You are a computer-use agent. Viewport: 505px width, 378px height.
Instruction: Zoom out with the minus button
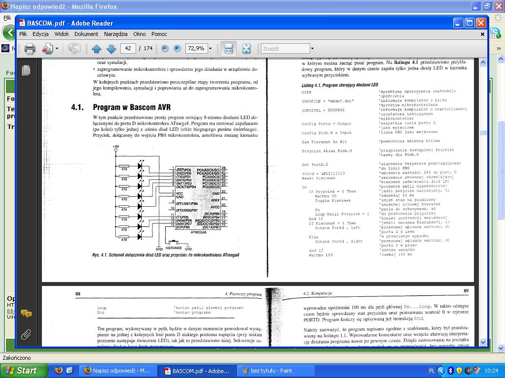point(165,49)
